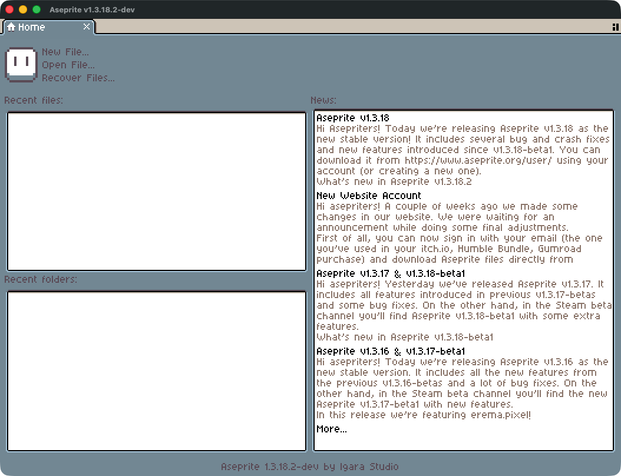Screen dimensions: 621x476
Task: Click the macOS green zoom window button
Action: pos(37,9)
